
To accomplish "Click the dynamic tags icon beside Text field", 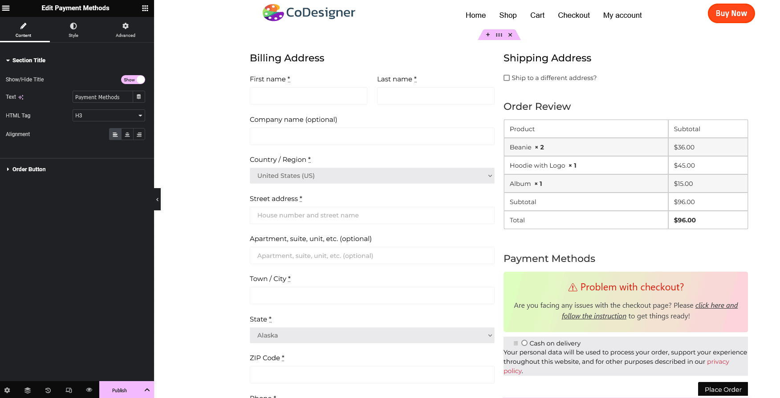I will (x=139, y=97).
